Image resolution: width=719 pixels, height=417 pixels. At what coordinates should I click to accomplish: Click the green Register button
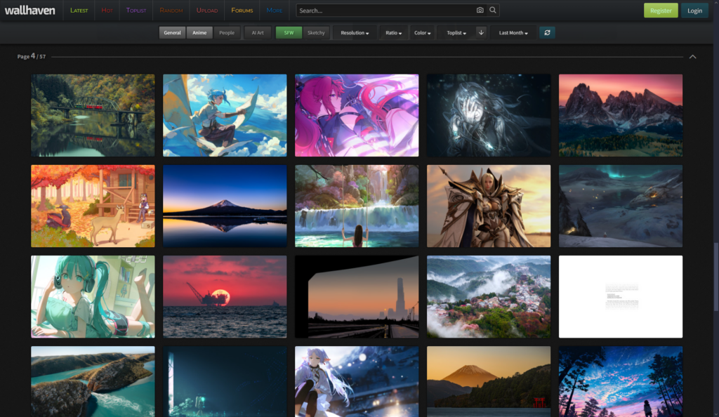[x=661, y=10]
